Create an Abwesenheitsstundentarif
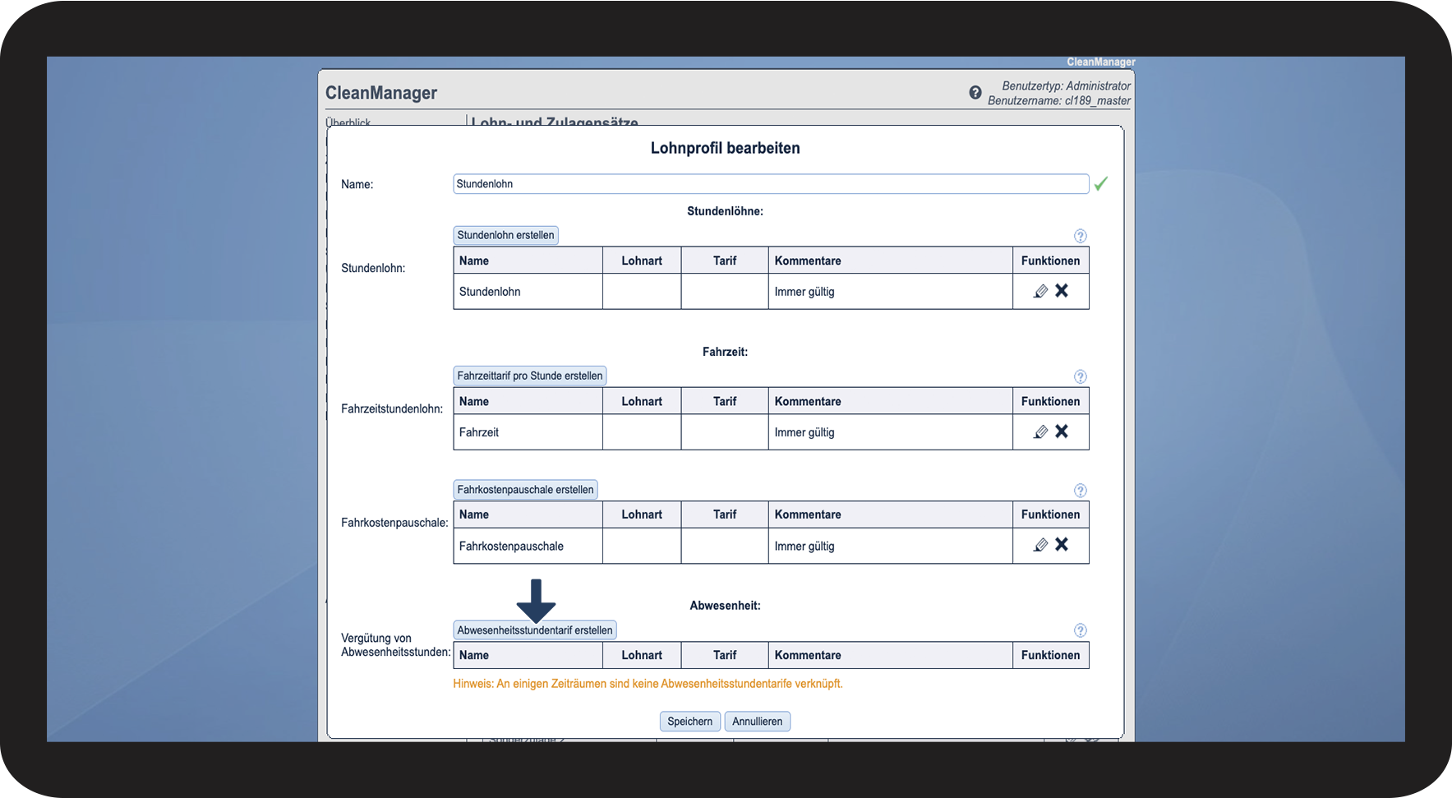 (534, 630)
